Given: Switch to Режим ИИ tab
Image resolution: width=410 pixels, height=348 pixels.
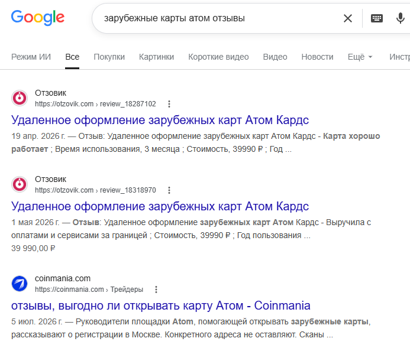Looking at the screenshot, I should tap(31, 57).
